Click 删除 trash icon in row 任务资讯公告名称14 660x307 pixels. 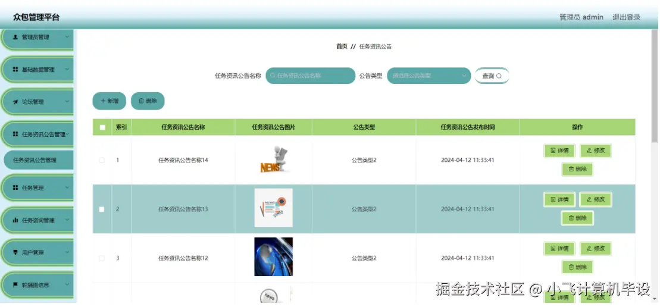(x=571, y=169)
